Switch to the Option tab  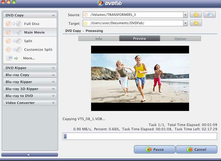coord(180,39)
